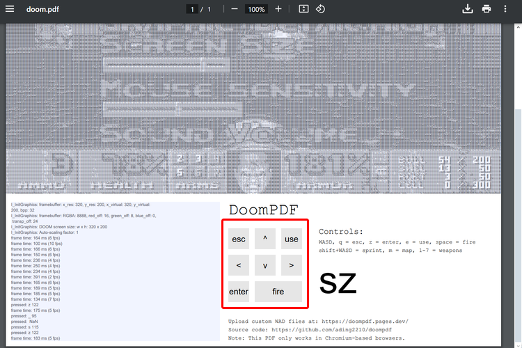
Task: Click the left arrow < button
Action: [x=239, y=265]
